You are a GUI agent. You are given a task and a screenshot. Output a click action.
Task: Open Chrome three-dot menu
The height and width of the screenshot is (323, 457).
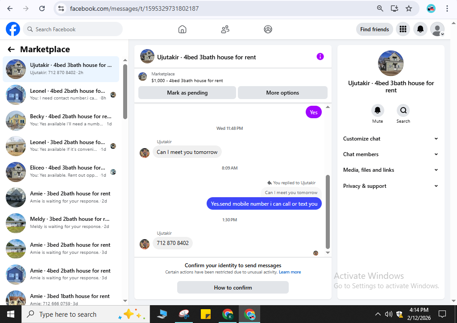(x=447, y=8)
